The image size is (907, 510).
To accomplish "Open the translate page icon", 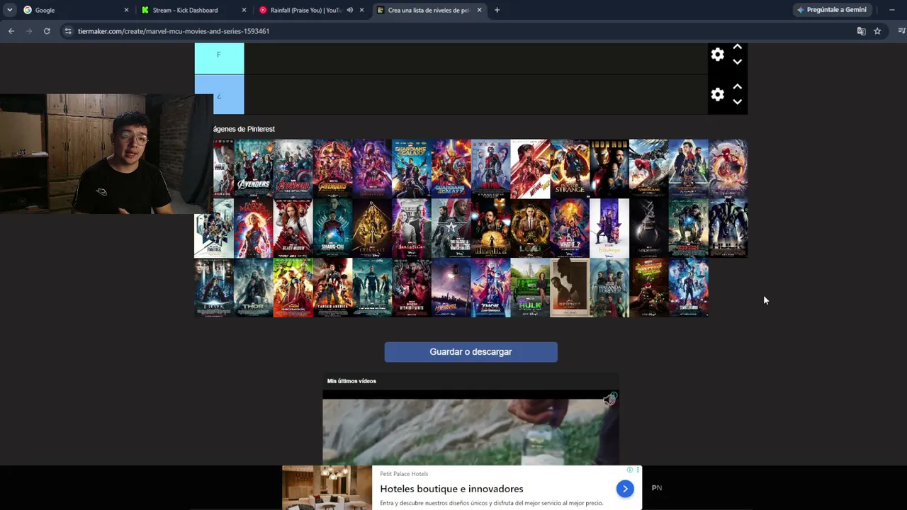I will pos(861,31).
